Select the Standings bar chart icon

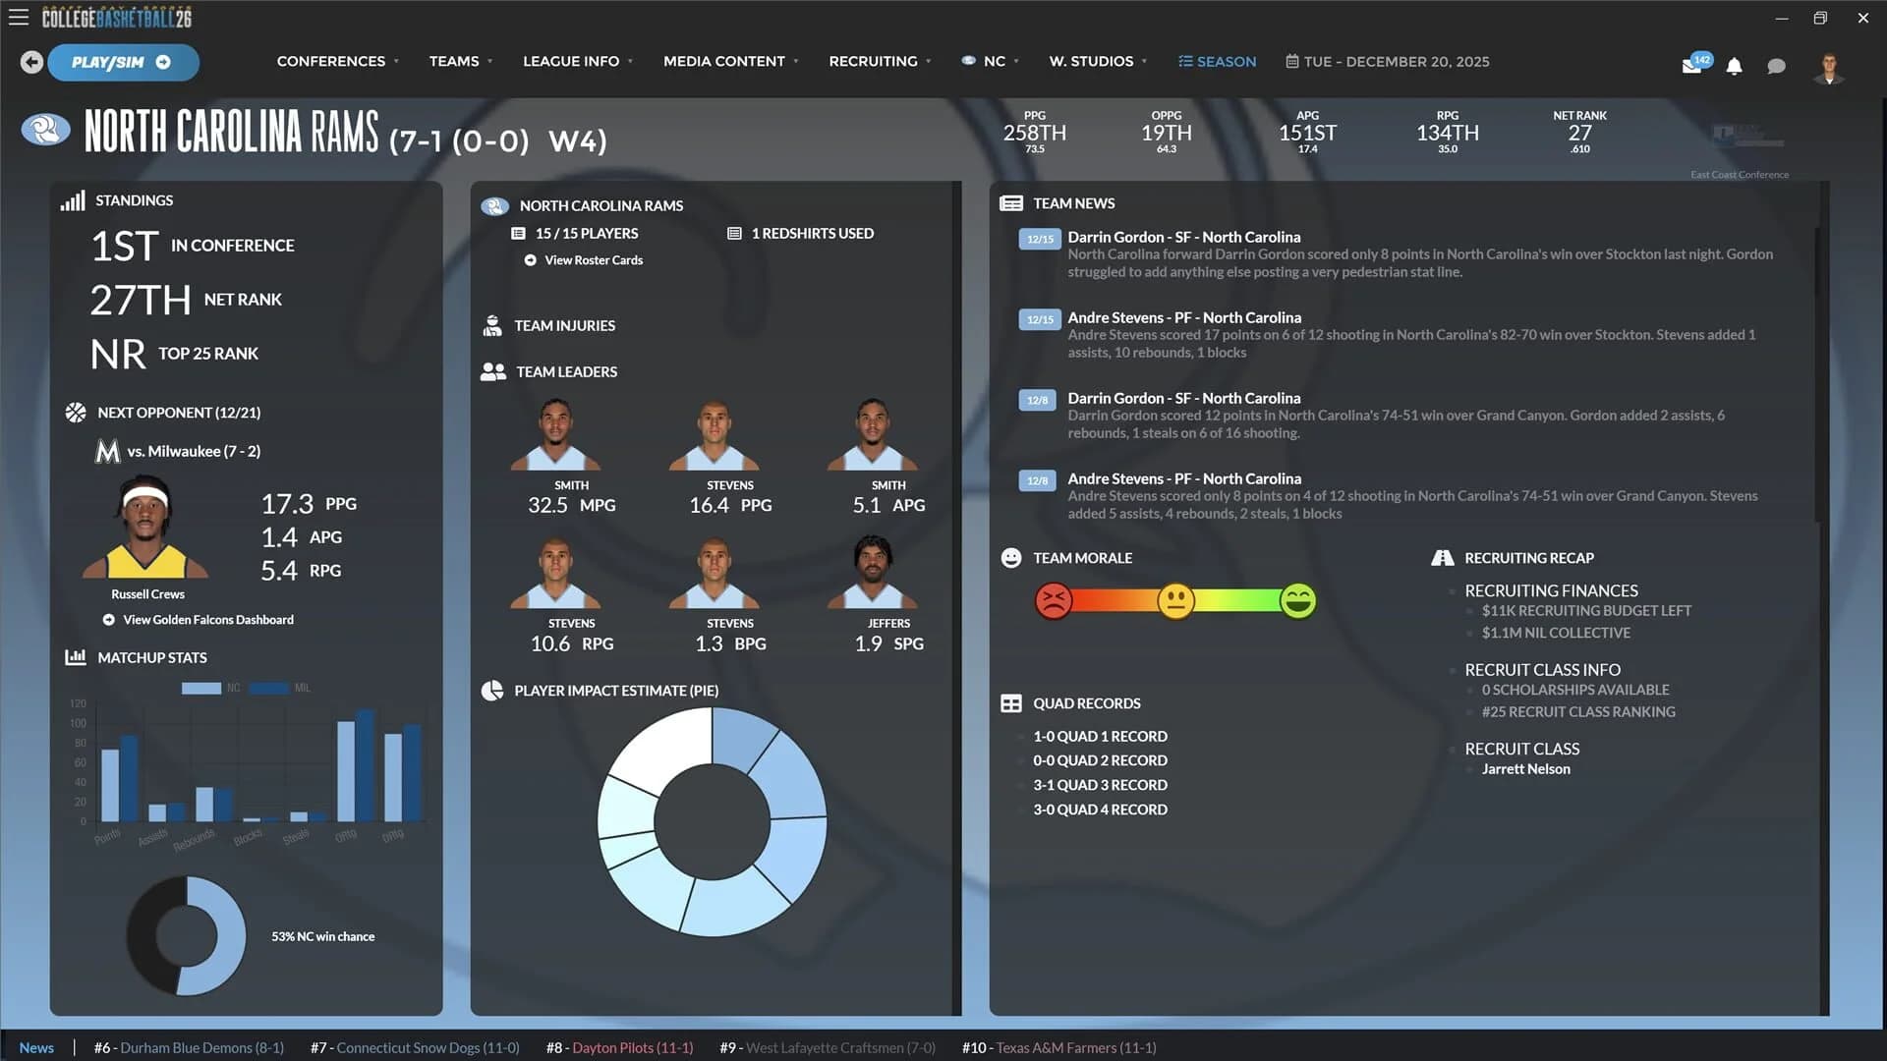[73, 199]
